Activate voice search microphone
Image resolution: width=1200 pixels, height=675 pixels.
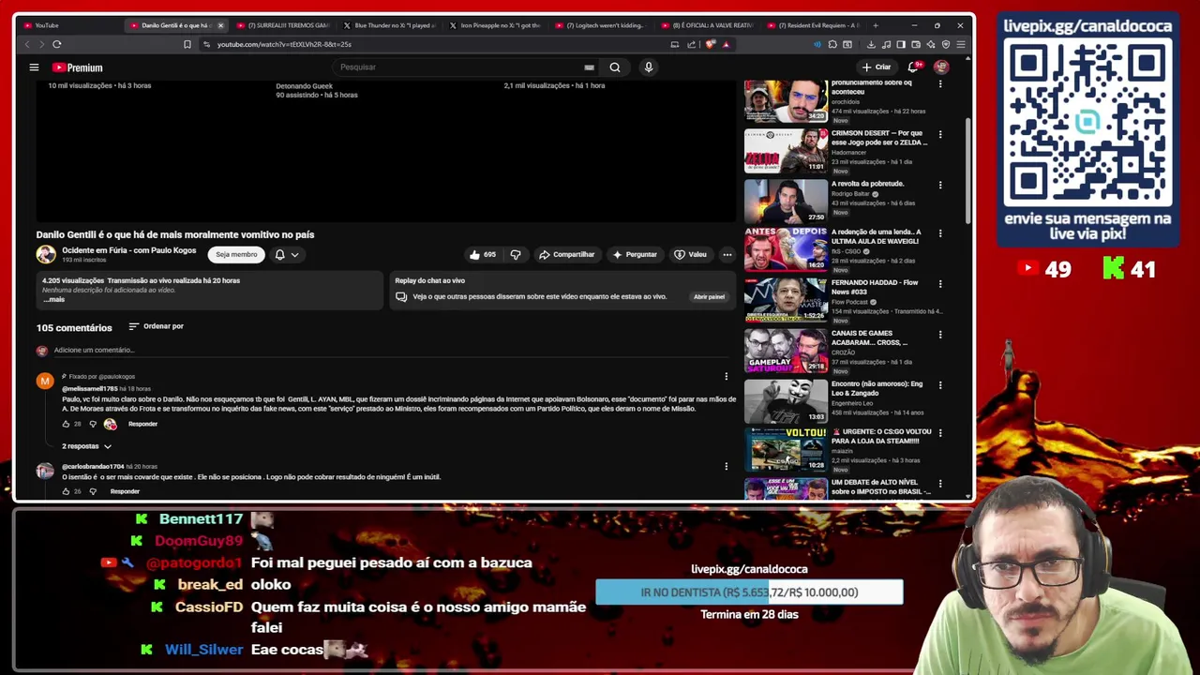648,67
